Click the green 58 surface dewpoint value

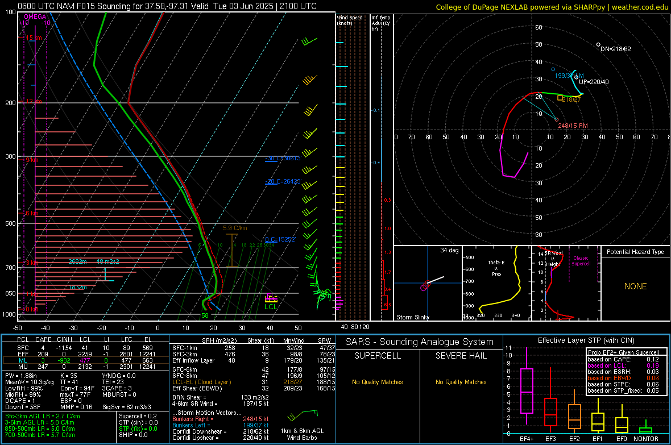point(205,315)
